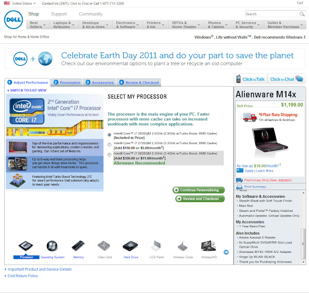Click the credit card icon next to Apply
Image resolution: width=309 pixels, height=294 pixels.
(240, 171)
